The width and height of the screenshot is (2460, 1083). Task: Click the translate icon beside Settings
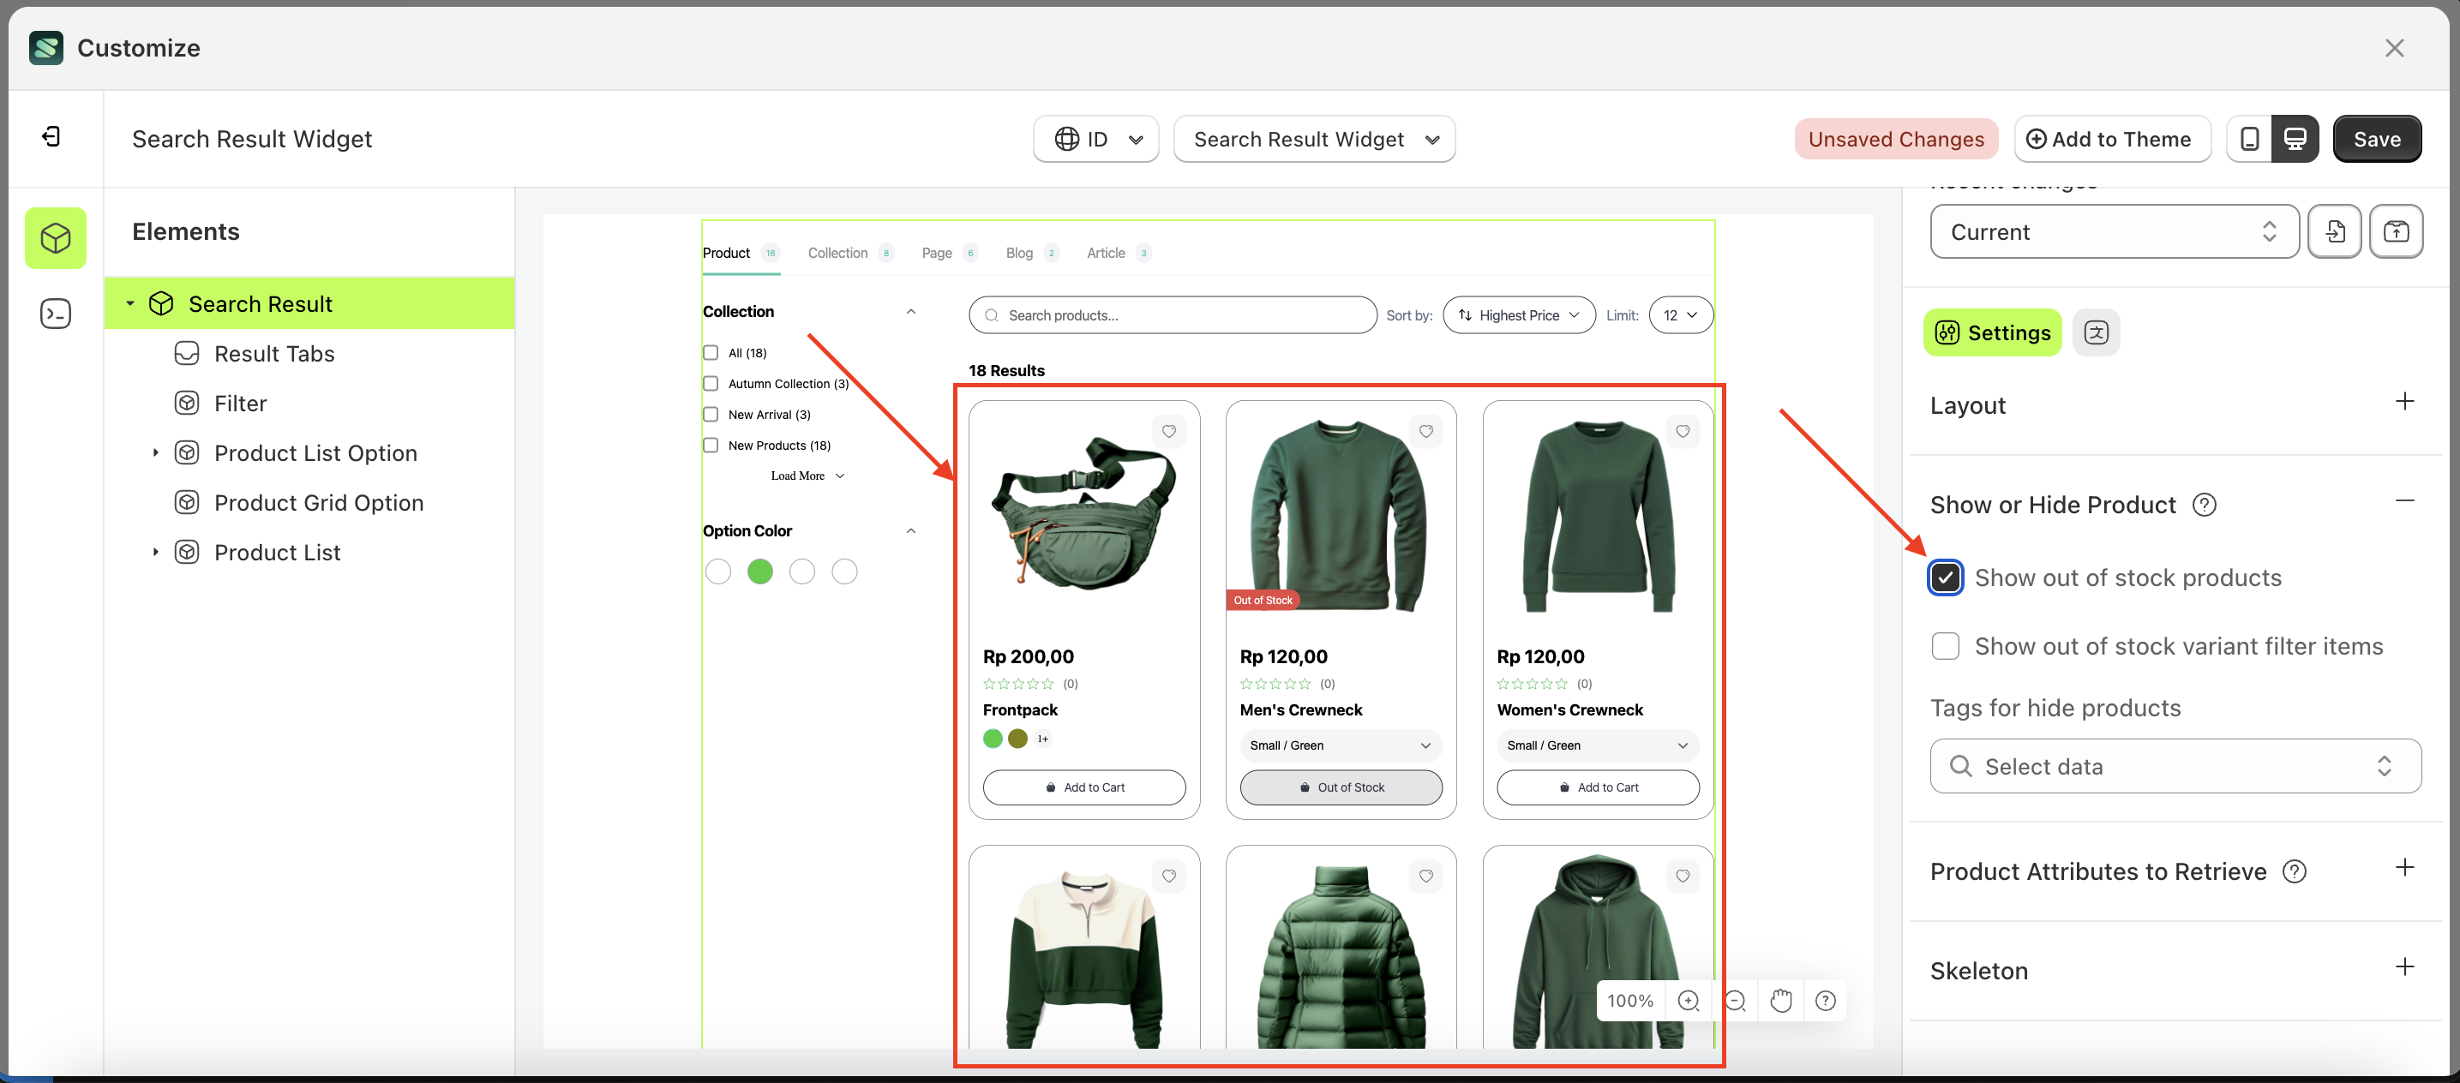[x=2097, y=333]
